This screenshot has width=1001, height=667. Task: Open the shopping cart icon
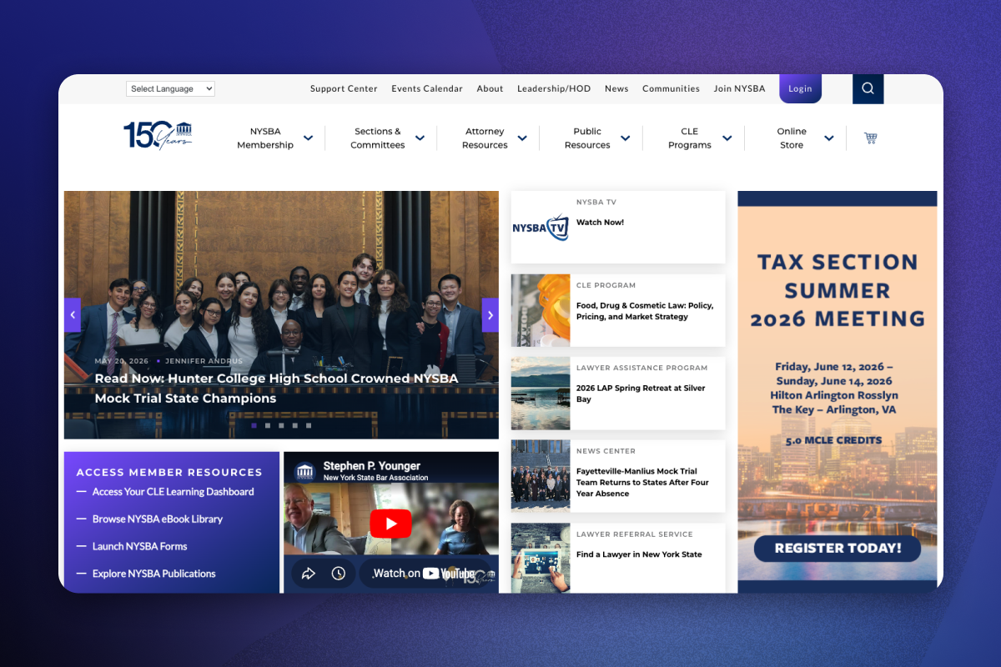(x=870, y=138)
